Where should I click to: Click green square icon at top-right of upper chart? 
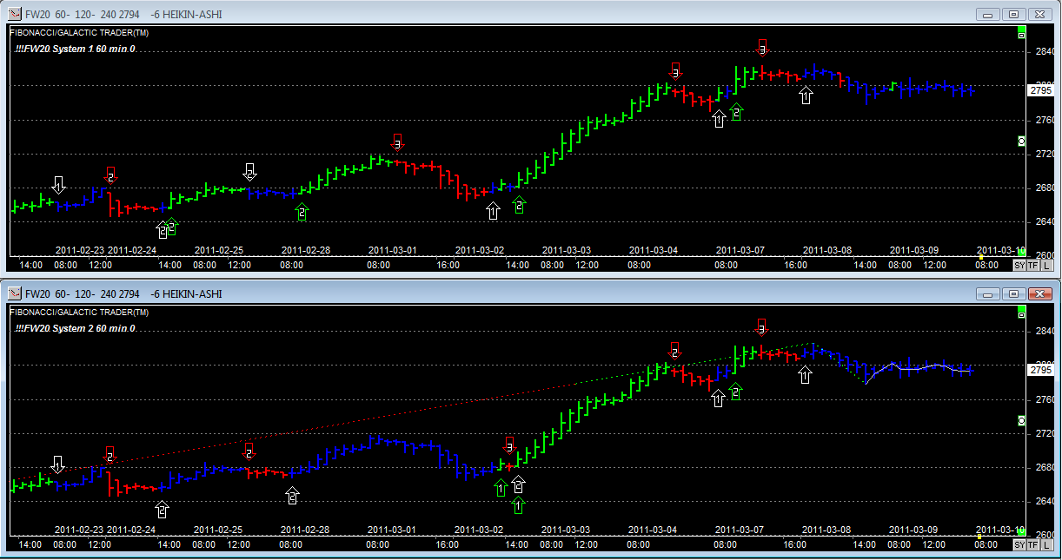coord(1021,33)
